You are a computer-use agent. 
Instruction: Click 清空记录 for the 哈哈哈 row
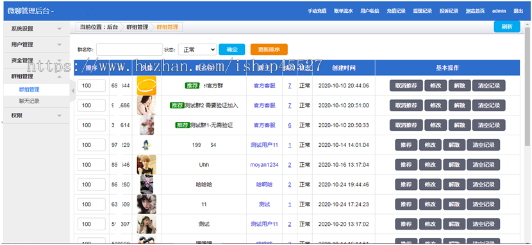[x=483, y=185]
